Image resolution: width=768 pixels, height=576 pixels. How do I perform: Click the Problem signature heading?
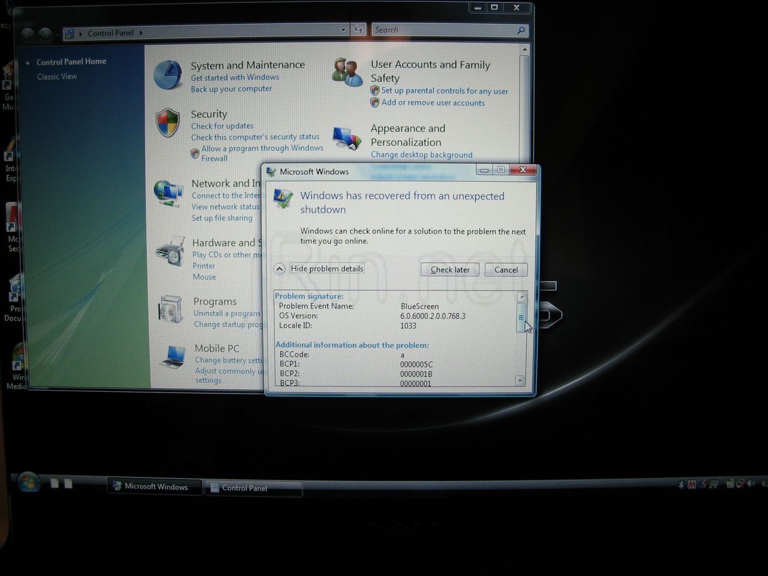(309, 296)
